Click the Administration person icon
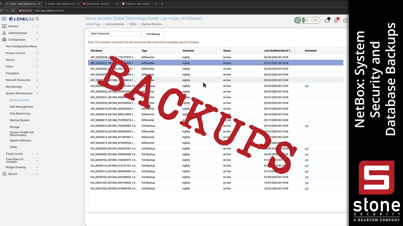Viewport: 403px width, 226px height. click(x=4, y=33)
